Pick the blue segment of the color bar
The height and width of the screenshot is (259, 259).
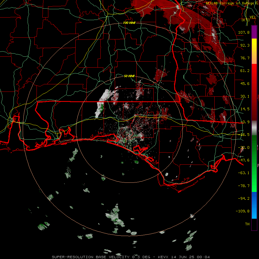tap(254, 205)
